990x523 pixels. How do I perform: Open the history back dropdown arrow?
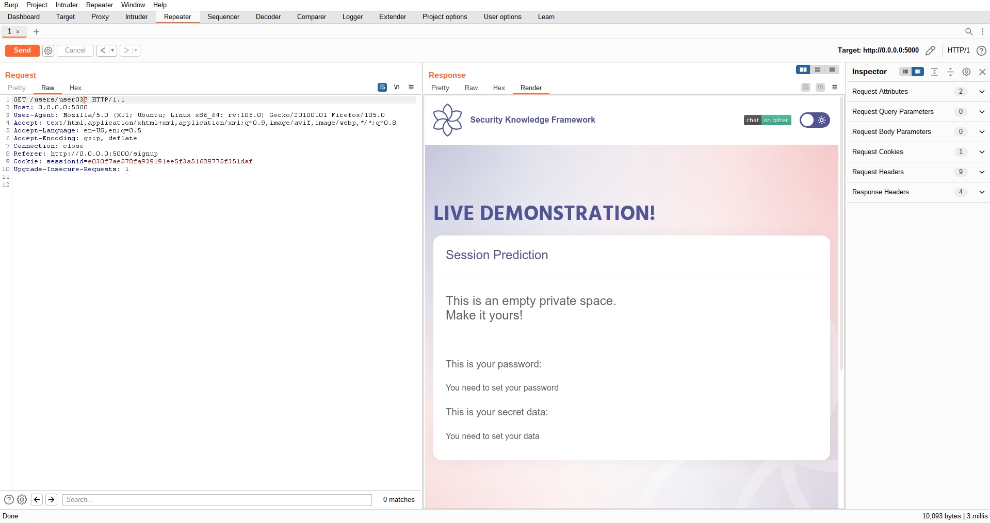[x=112, y=50]
